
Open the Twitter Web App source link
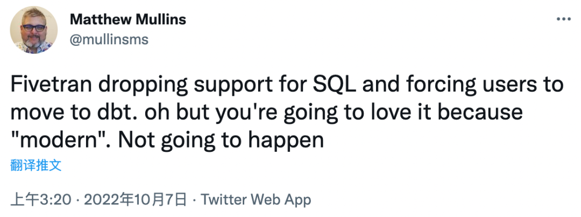[256, 200]
